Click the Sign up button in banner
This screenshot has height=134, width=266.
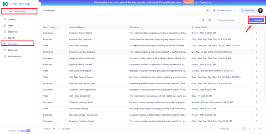tap(188, 2)
